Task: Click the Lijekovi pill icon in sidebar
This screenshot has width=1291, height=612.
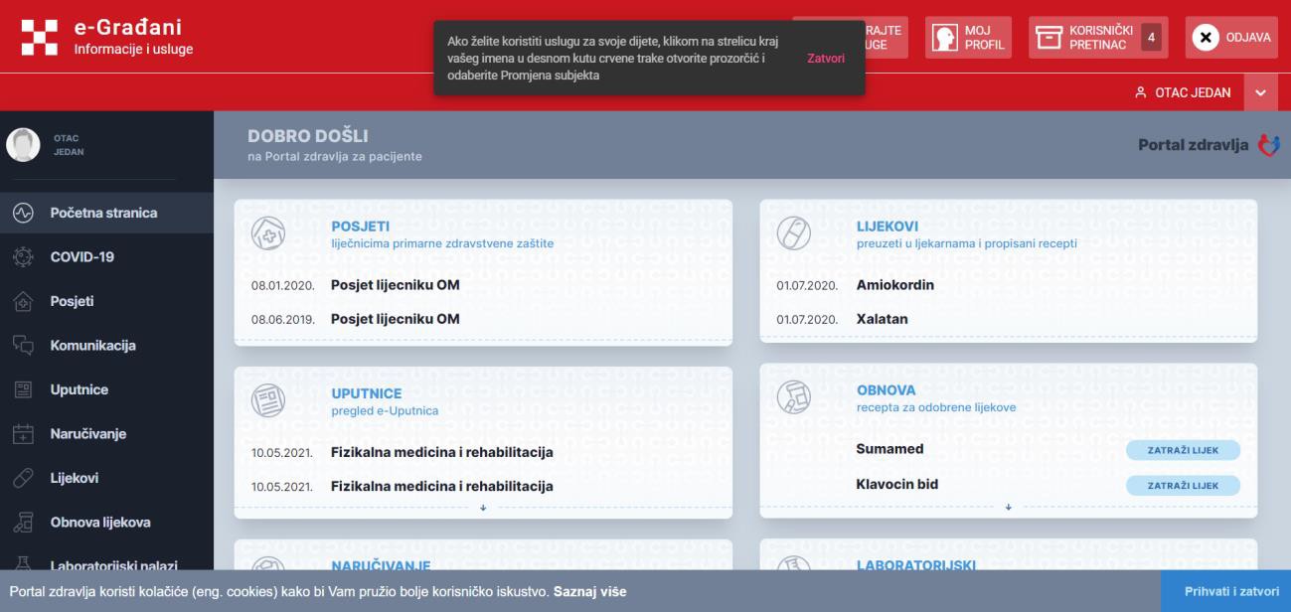Action: pos(23,479)
